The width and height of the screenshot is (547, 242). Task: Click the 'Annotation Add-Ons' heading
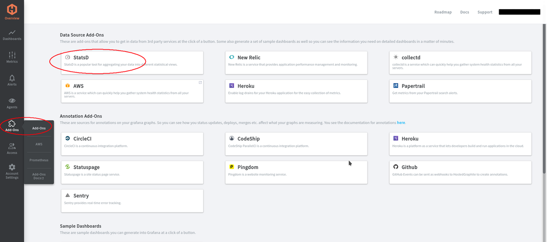click(81, 116)
